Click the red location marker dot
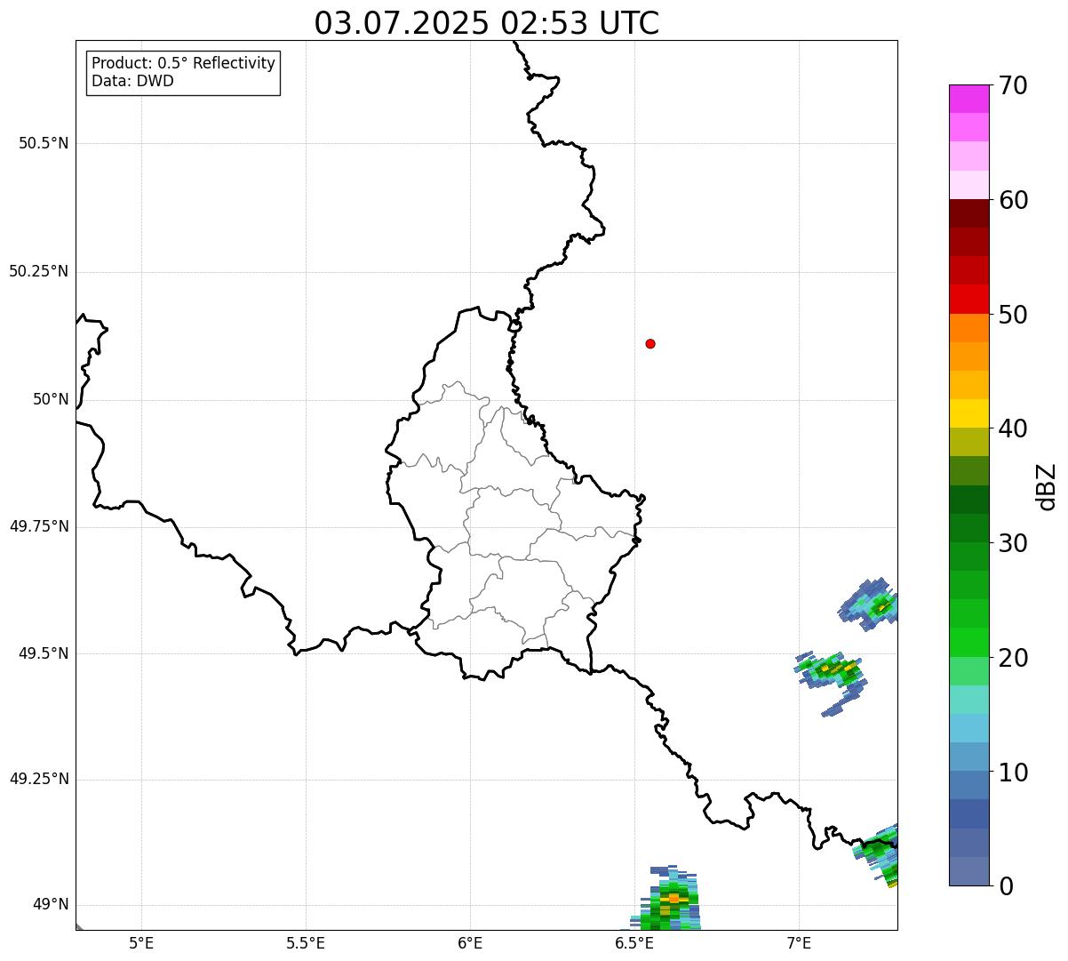Image resolution: width=1068 pixels, height=961 pixels. [x=650, y=343]
